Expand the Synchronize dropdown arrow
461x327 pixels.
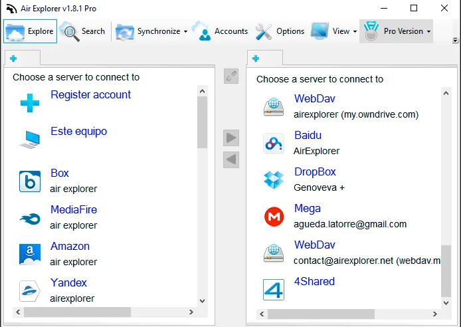coord(185,31)
